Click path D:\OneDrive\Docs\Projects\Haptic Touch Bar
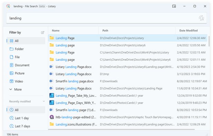 tap(136, 117)
